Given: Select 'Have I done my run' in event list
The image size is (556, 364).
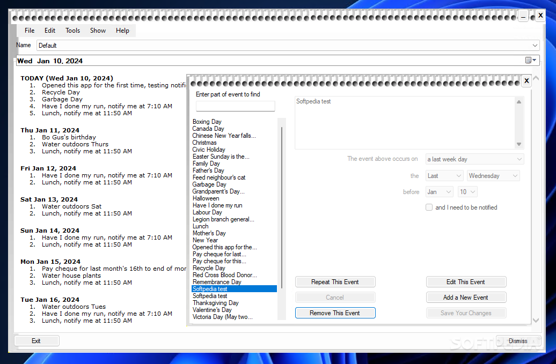Looking at the screenshot, I should (x=218, y=205).
